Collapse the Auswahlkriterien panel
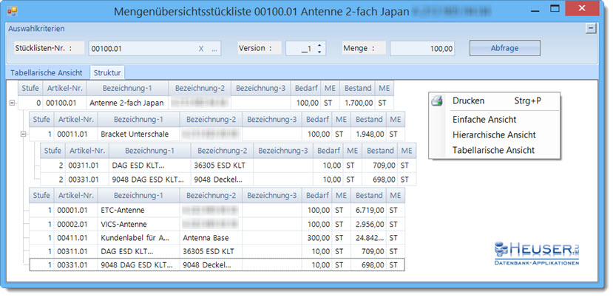 point(590,28)
